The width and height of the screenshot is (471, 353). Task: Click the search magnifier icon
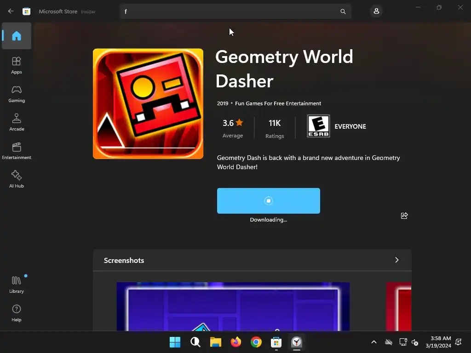tap(343, 11)
